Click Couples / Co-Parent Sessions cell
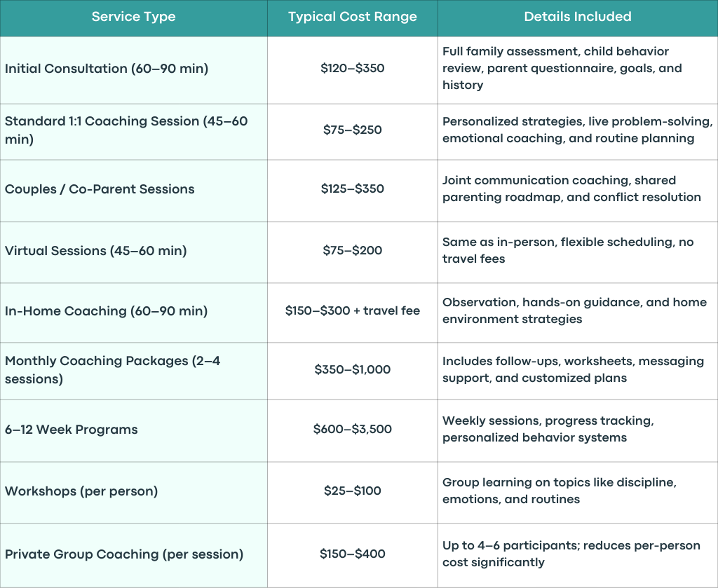The height and width of the screenshot is (588, 718). tap(134, 191)
